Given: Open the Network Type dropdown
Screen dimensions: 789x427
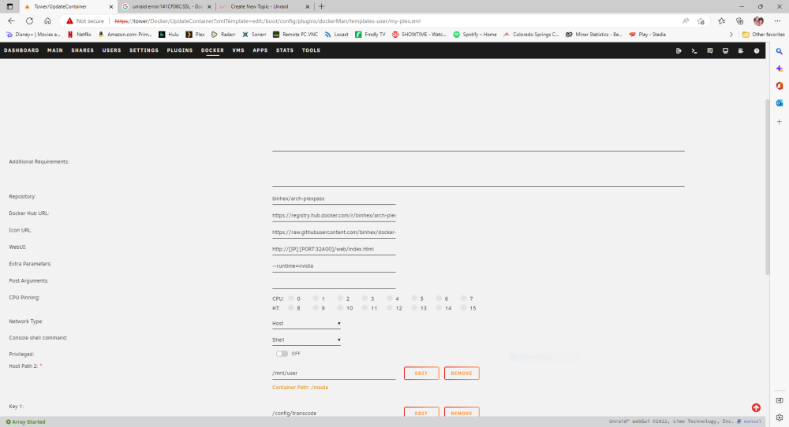Looking at the screenshot, I should (306, 324).
